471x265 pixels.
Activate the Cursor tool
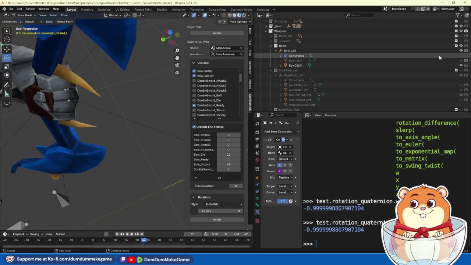tap(7, 40)
